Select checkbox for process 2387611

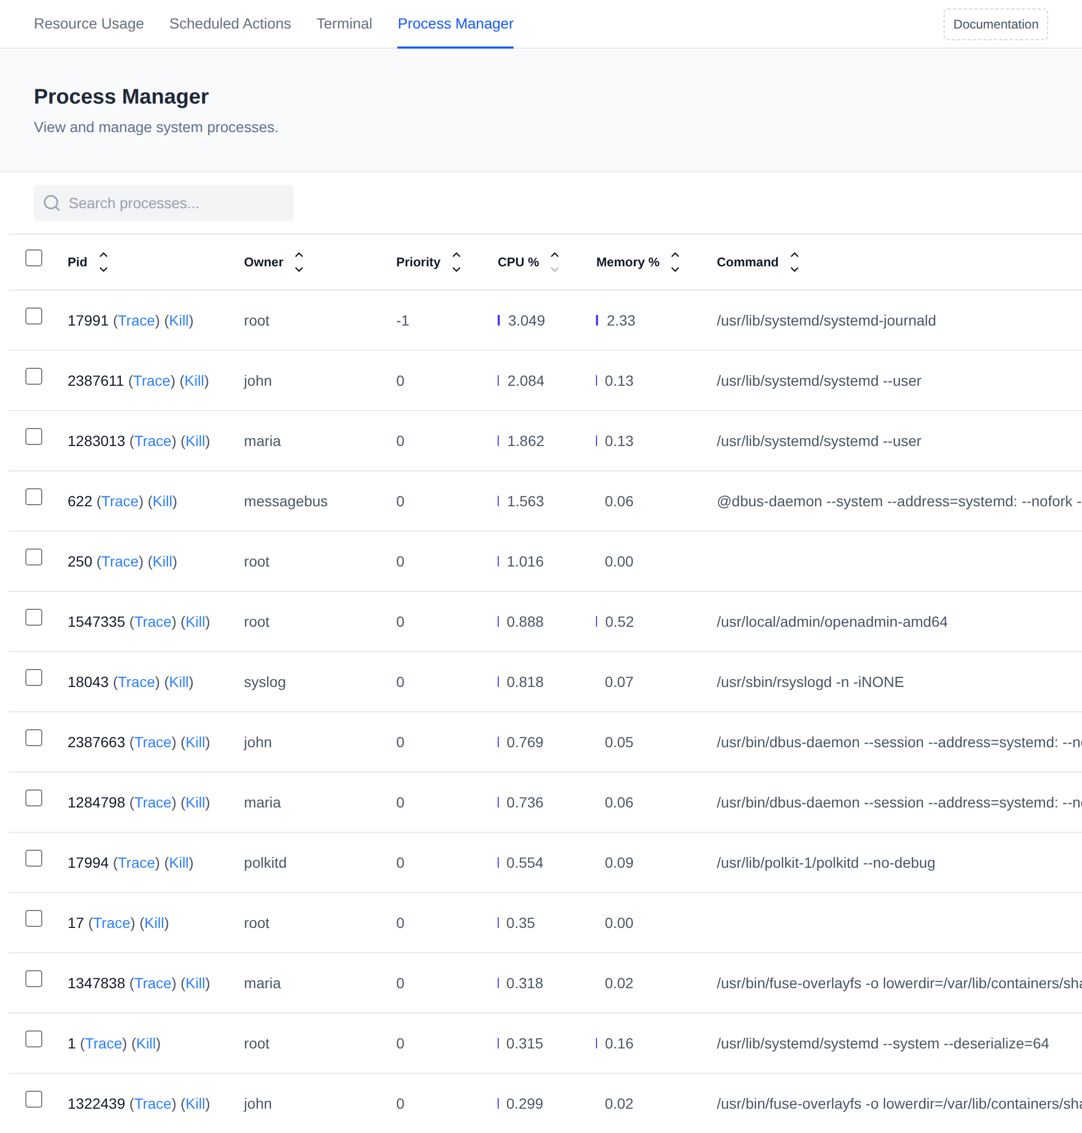pyautogui.click(x=34, y=376)
